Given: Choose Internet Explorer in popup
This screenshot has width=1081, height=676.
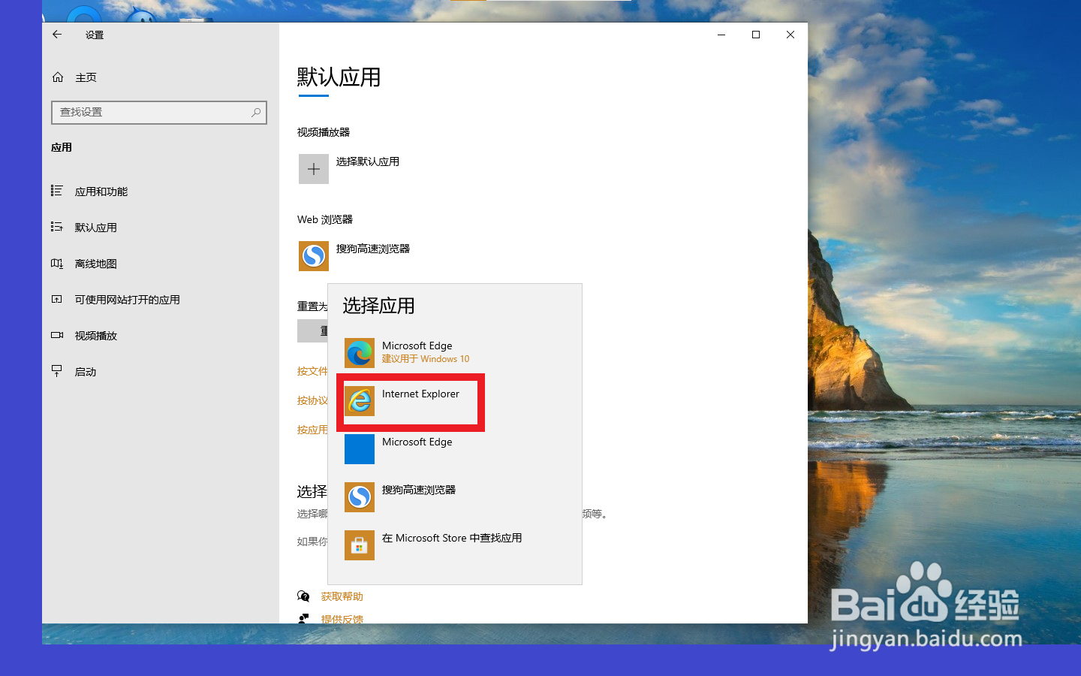Looking at the screenshot, I should point(455,401).
